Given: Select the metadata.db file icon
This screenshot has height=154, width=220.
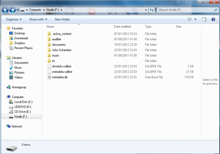Looking at the screenshot, I should pos(49,77).
